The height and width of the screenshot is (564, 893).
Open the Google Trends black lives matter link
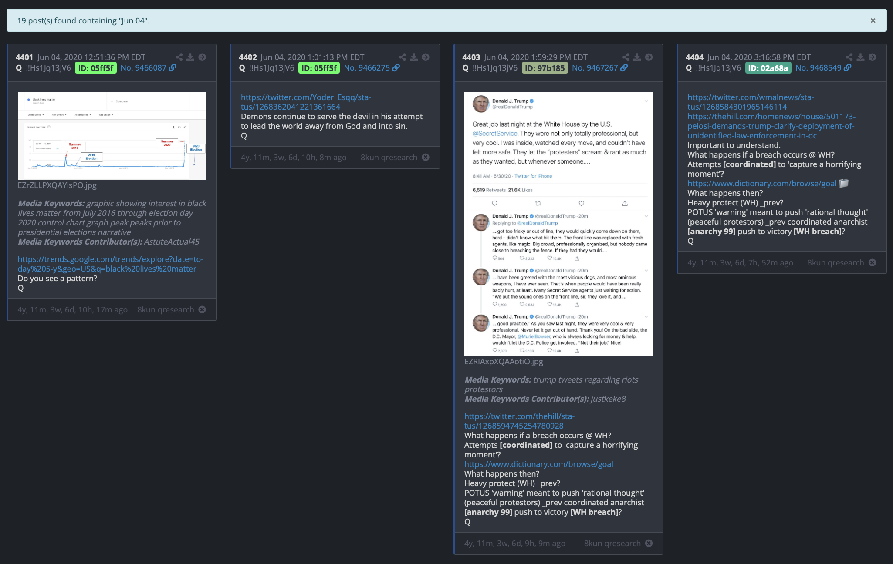(111, 264)
